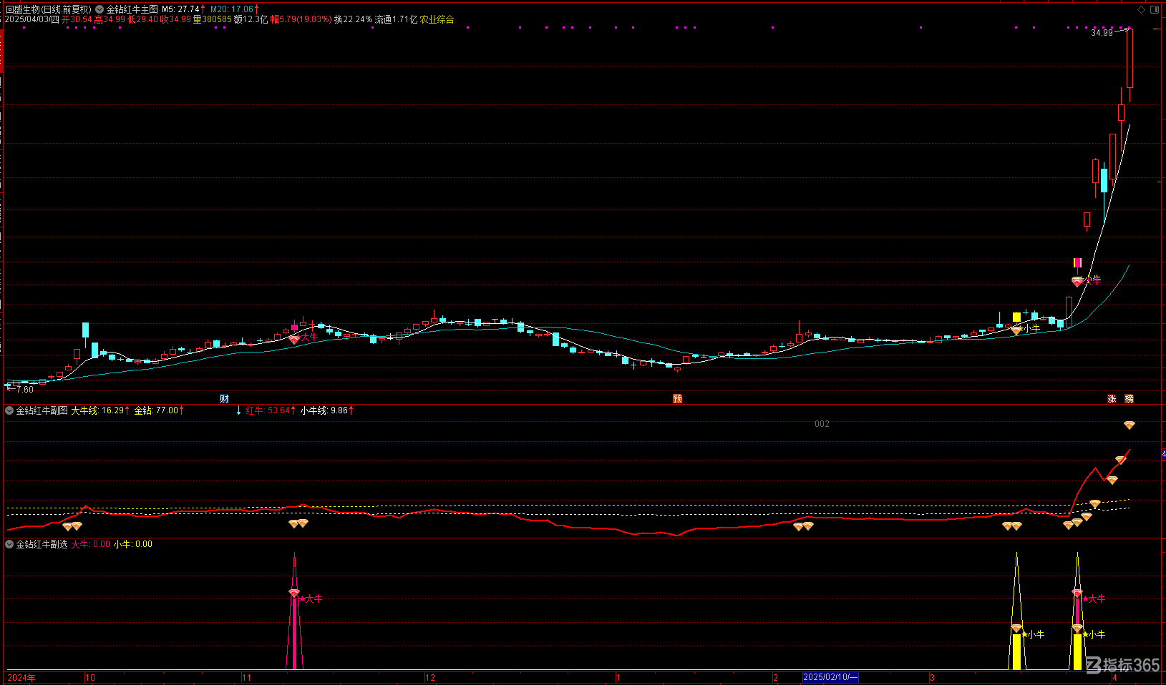This screenshot has width=1166, height=685.
Task: Select the 2025/02/10 date label on time axis
Action: [x=830, y=677]
